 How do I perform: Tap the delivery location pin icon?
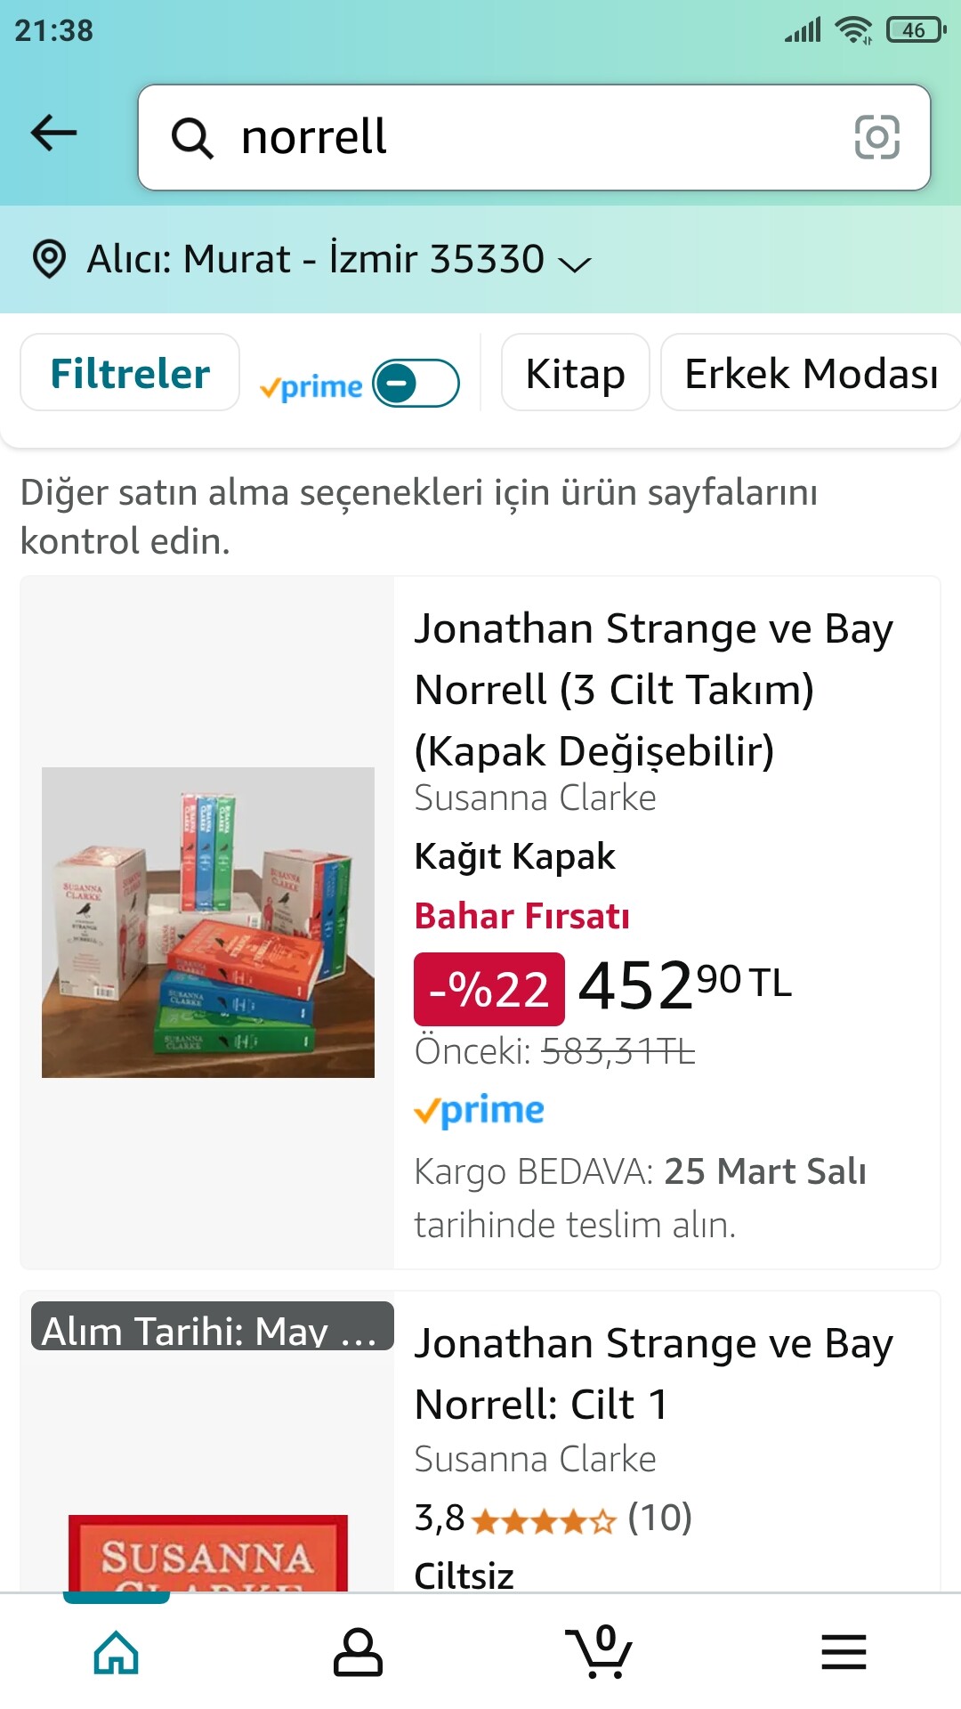(49, 259)
